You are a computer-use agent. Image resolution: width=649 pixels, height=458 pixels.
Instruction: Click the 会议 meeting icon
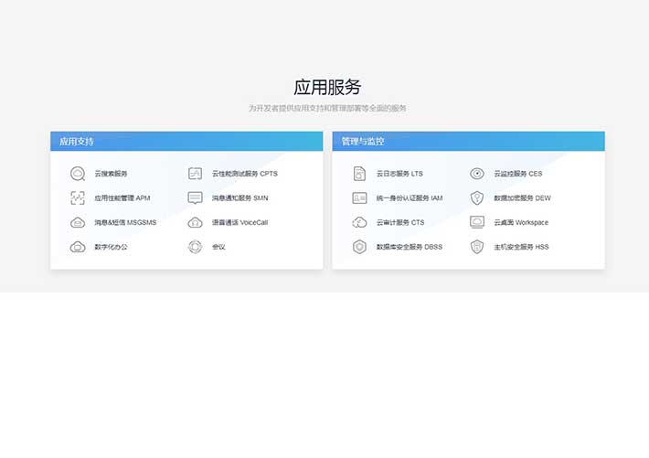point(195,247)
